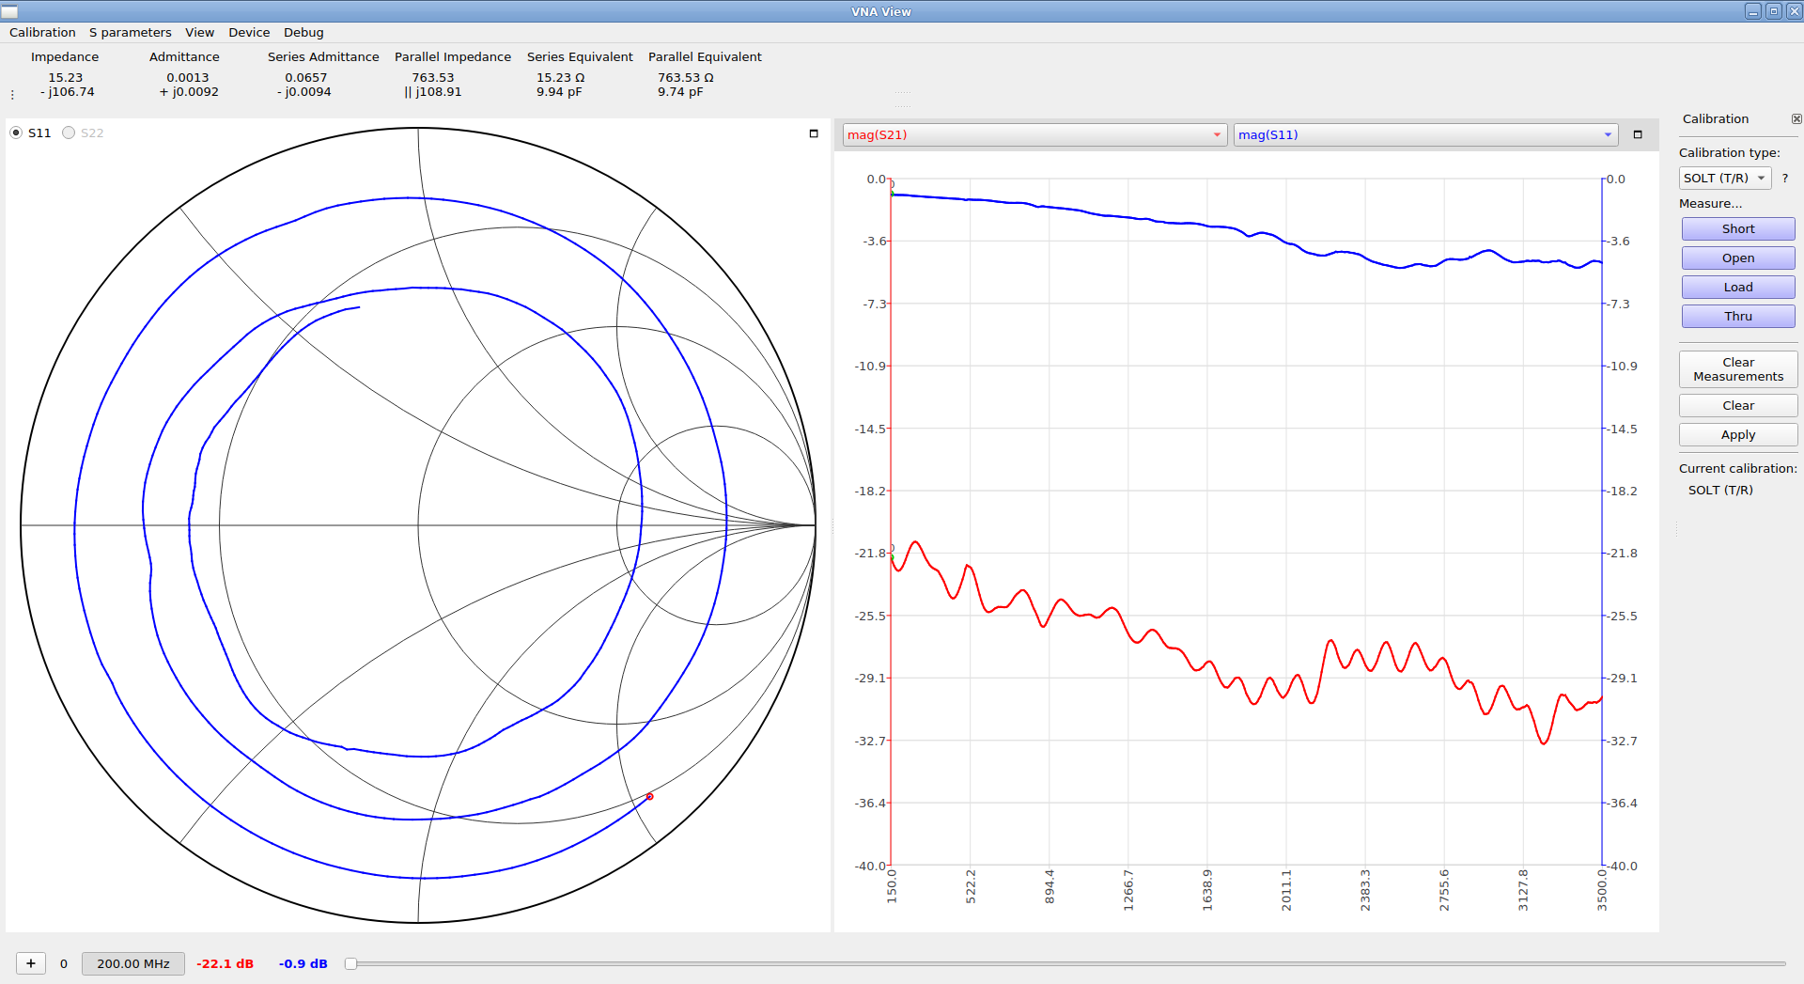1804x984 pixels.
Task: Open the mag(S11) trace dropdown
Action: pyautogui.click(x=1425, y=134)
